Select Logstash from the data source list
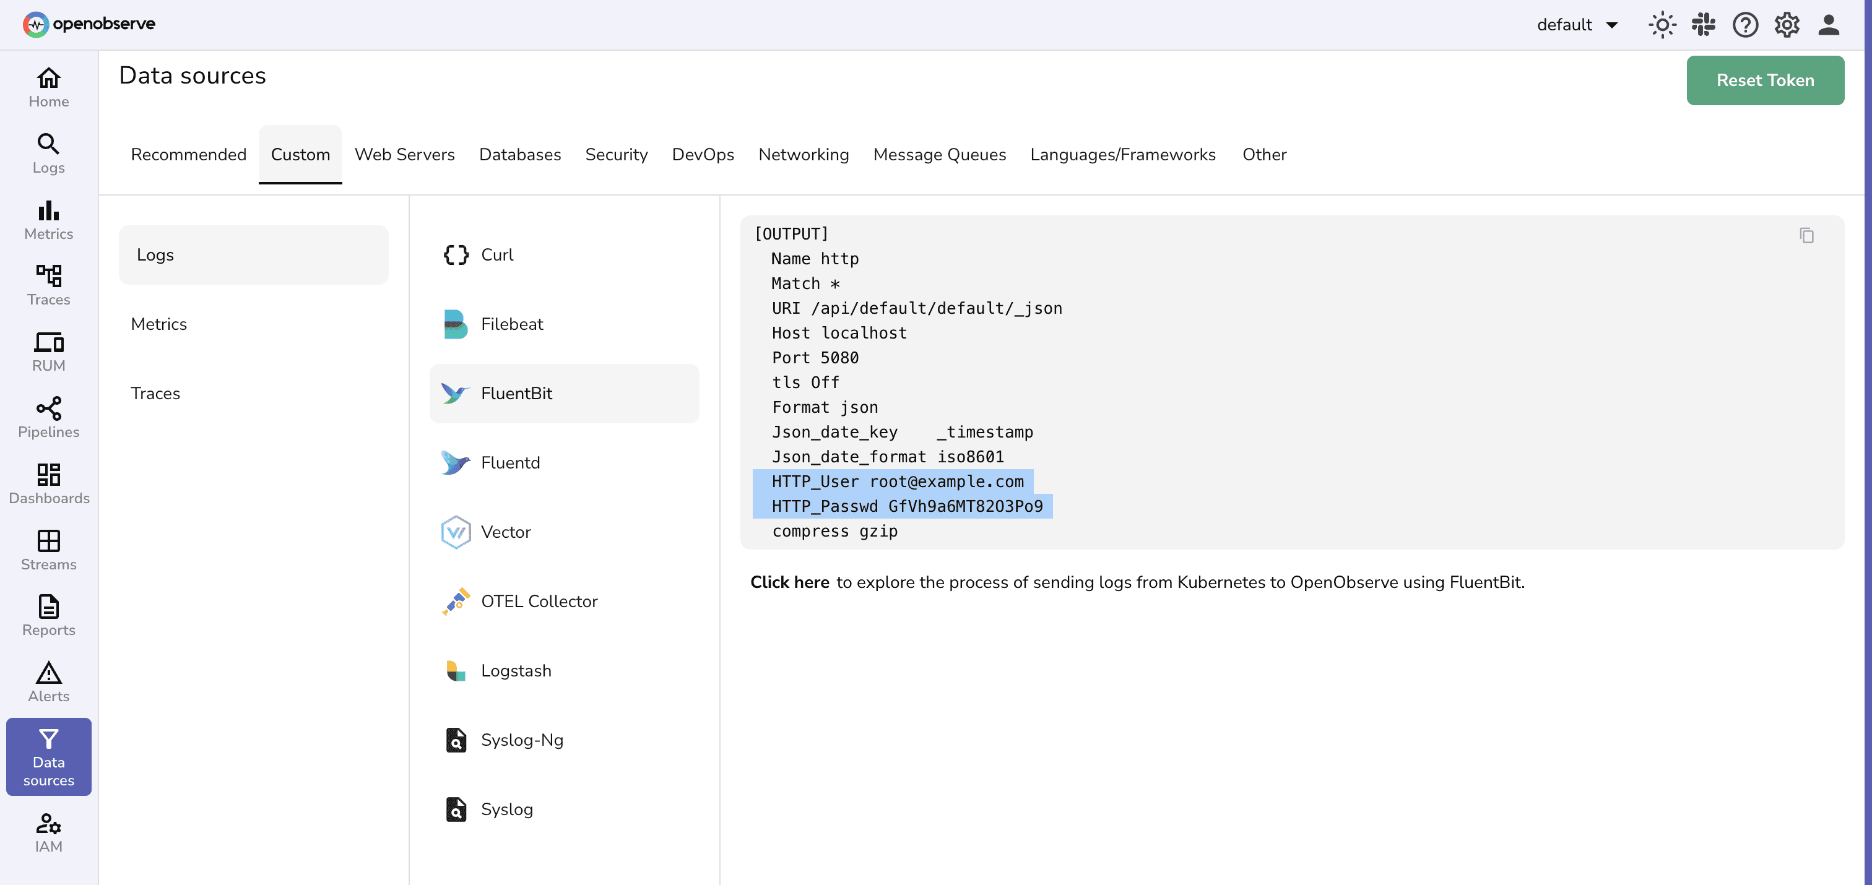This screenshot has width=1872, height=885. 516,670
